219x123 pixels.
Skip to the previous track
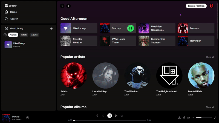(103, 116)
